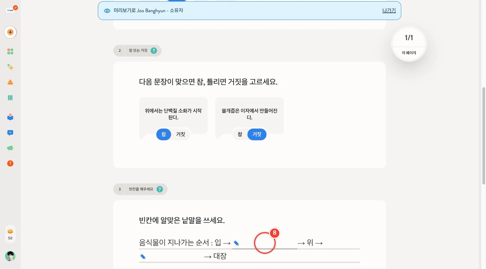Click the text 미리보기로 Joo Banghyun - 소유자
The height and width of the screenshot is (269, 486).
tap(148, 11)
